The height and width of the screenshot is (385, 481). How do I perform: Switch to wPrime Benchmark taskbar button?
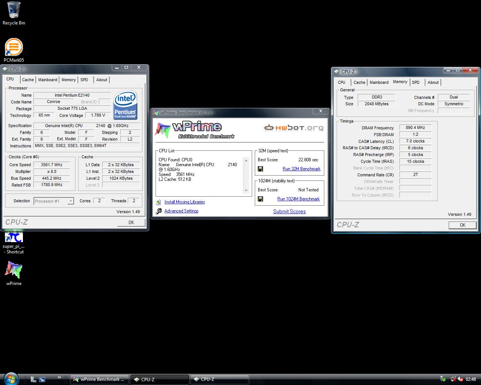tap(100, 379)
